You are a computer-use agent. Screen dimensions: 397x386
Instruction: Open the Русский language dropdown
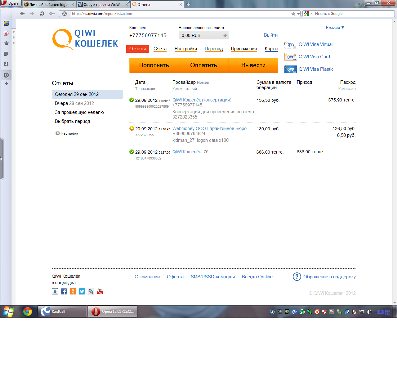pyautogui.click(x=335, y=28)
